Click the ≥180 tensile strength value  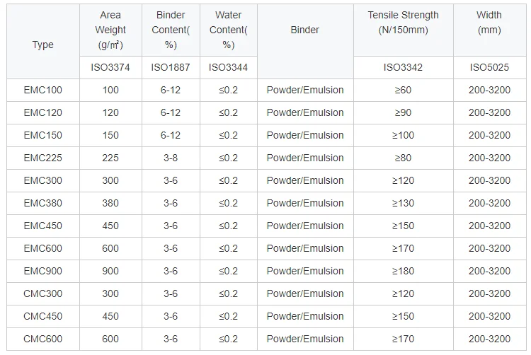click(x=402, y=271)
